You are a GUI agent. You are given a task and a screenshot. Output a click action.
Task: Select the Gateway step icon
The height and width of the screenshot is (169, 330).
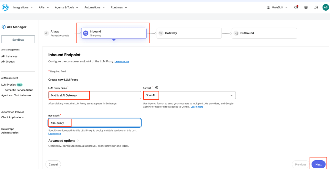(x=161, y=33)
